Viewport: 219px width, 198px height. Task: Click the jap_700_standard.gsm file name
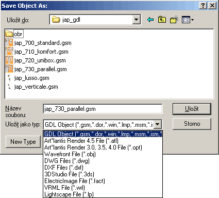coord(43,43)
